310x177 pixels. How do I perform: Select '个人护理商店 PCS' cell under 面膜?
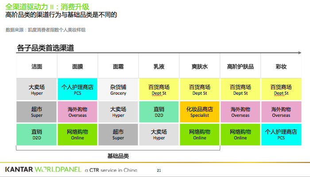[77, 89]
